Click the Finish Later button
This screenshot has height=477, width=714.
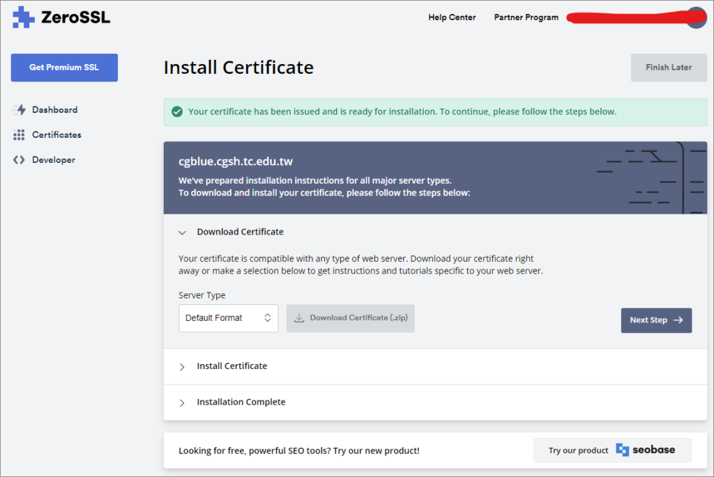coord(669,68)
